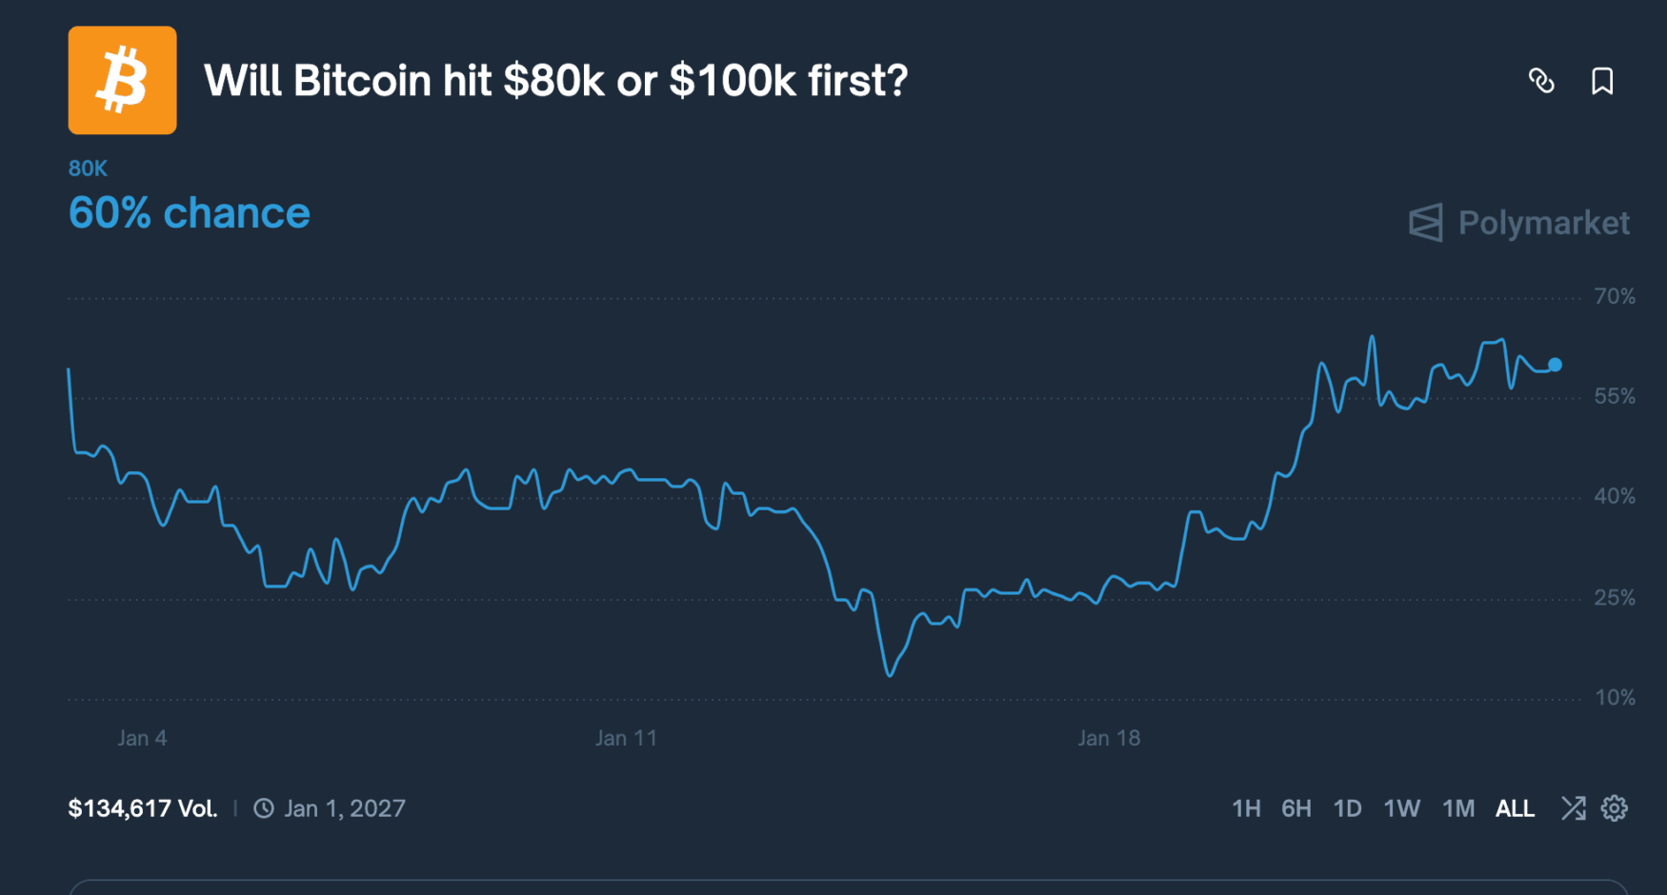
Task: Click the 80K outcome label
Action: coord(88,169)
